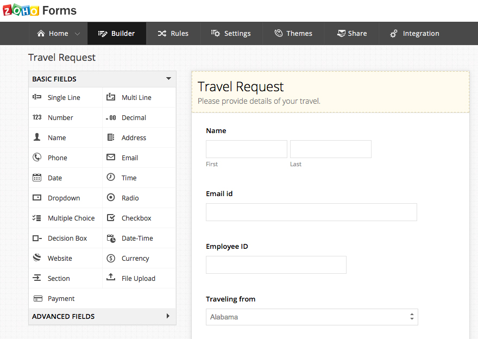Click the Zoho Forms logo
Viewport: 478px width, 339px height.
pos(40,10)
